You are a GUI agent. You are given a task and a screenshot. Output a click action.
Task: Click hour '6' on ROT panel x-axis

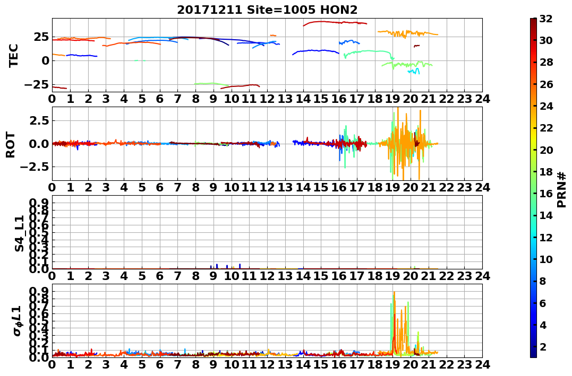160,187
